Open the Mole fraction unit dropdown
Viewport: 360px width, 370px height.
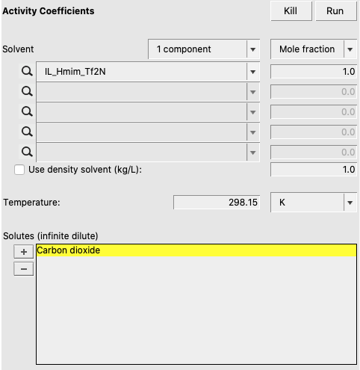point(314,49)
